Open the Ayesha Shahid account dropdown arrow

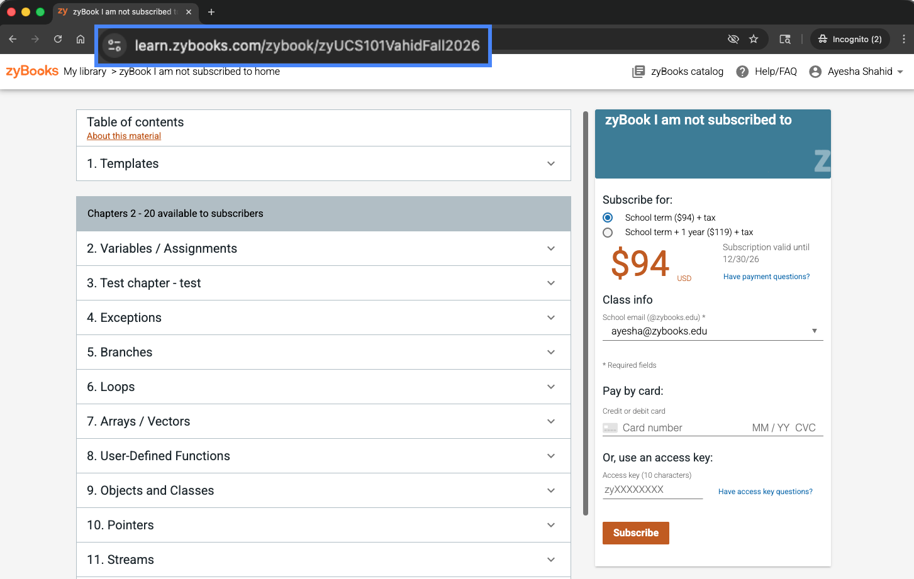[x=900, y=72]
